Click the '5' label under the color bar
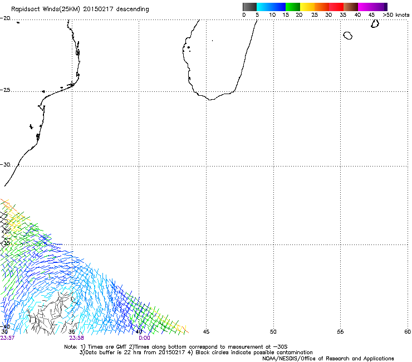Screen dimensions: 412x362 point(257,15)
